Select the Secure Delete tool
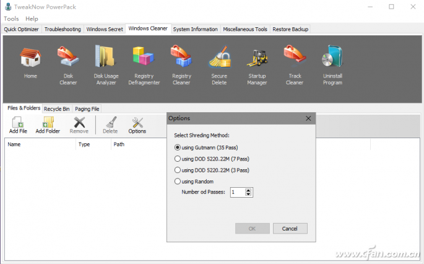 tap(219, 66)
